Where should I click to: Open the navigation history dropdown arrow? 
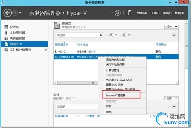pyautogui.click(x=20, y=13)
